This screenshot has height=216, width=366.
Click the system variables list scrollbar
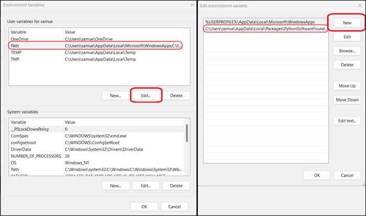[187, 133]
